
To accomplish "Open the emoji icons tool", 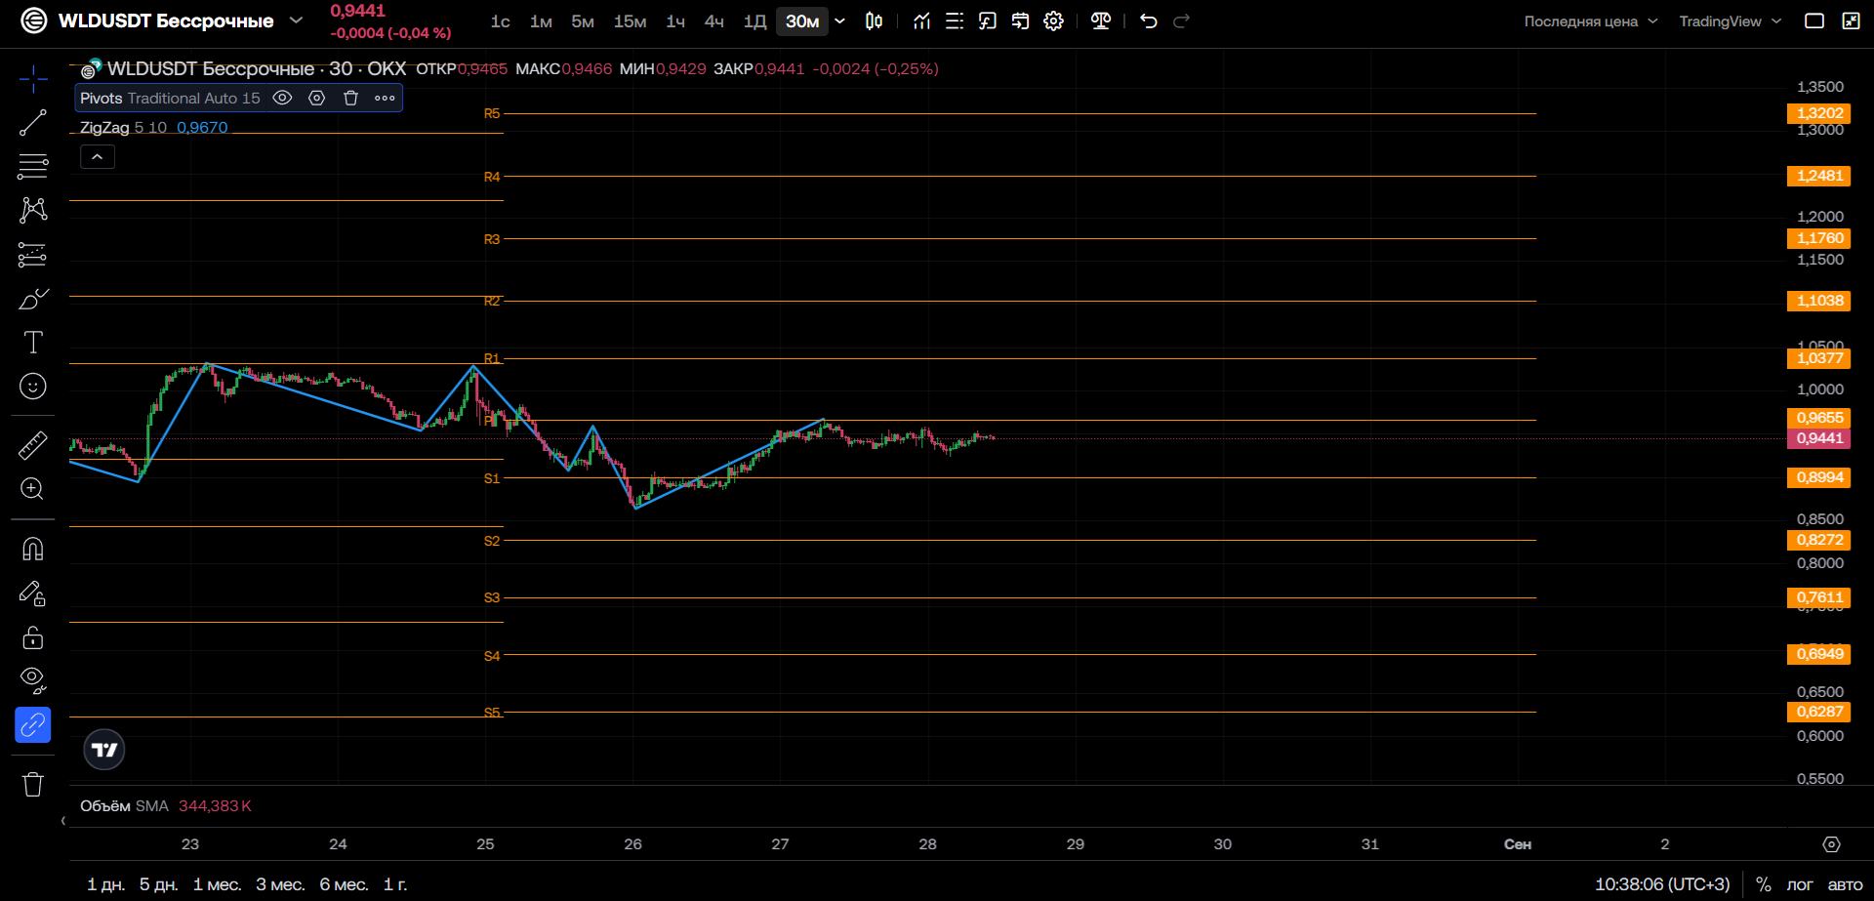I will point(33,387).
